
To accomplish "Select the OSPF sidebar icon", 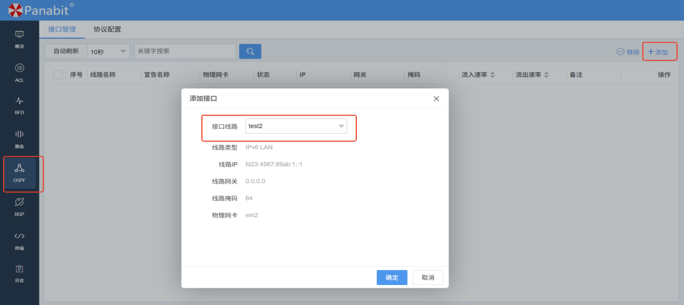I will (x=19, y=172).
